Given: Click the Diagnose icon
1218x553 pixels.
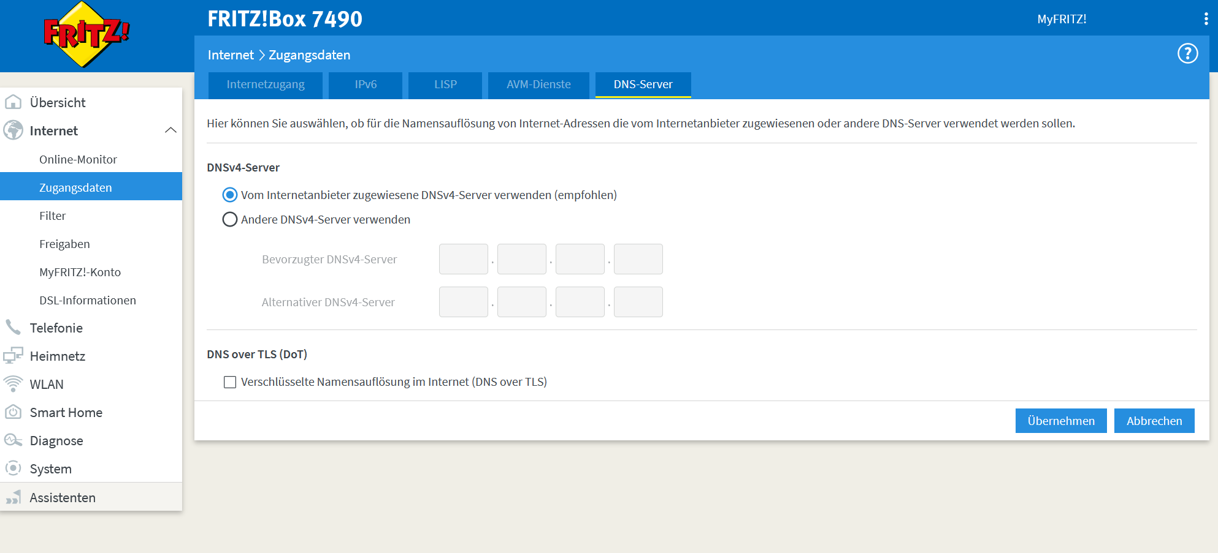Looking at the screenshot, I should tap(13, 440).
